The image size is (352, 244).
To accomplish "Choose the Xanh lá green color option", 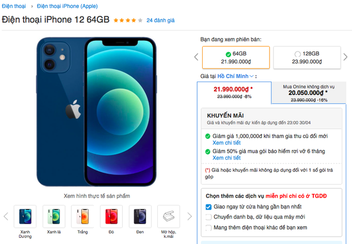I will point(54,216).
